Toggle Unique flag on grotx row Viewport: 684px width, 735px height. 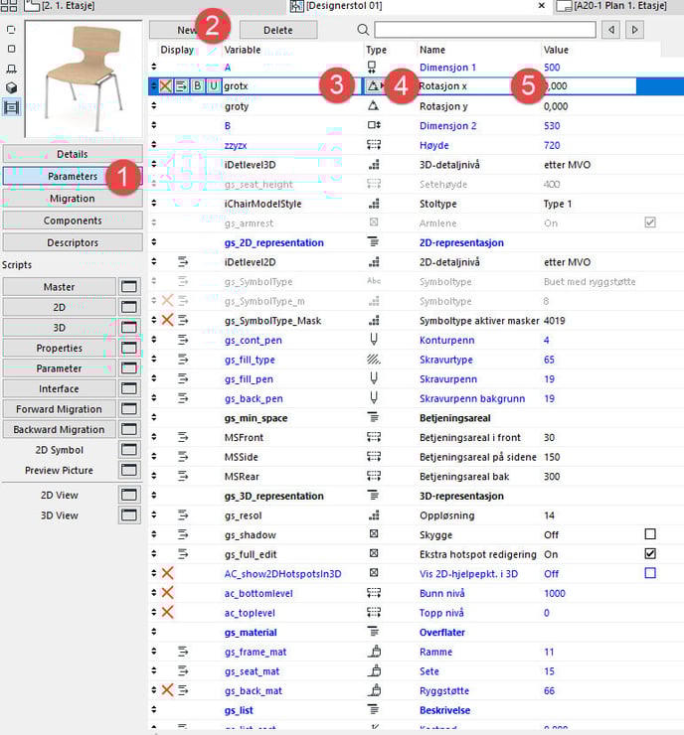(x=214, y=85)
